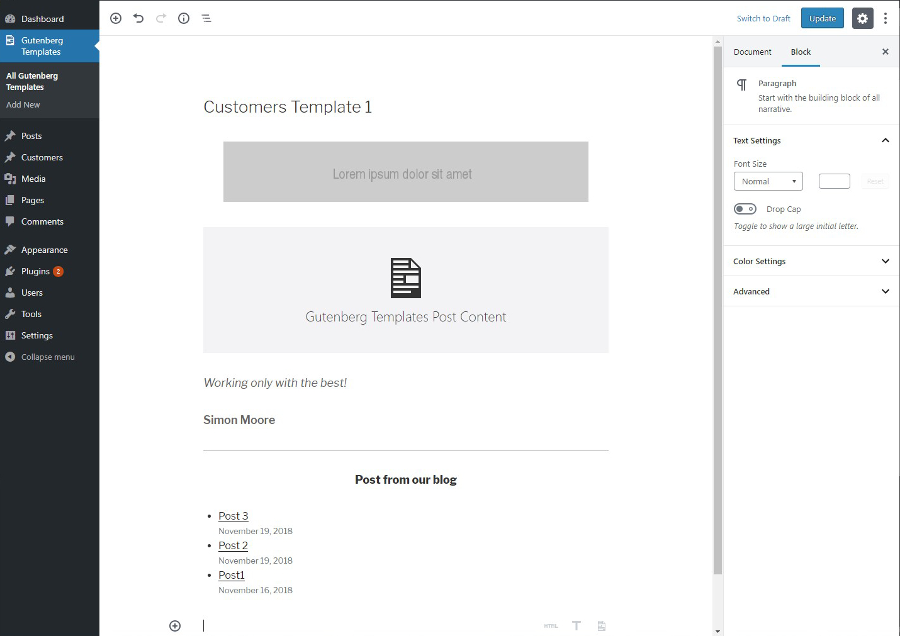Select the Gutenberg Templates Post Content block label
Image resolution: width=900 pixels, height=636 pixels.
click(x=406, y=317)
